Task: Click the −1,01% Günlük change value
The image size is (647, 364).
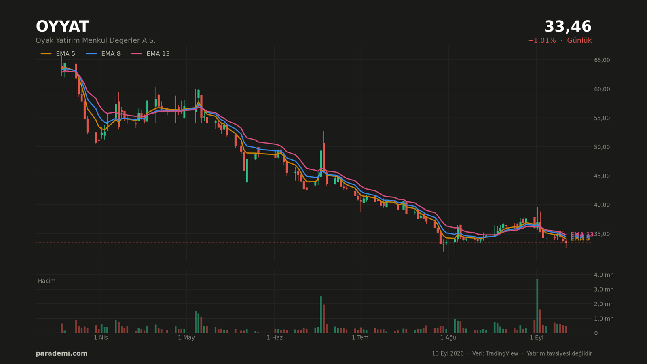Action: pyautogui.click(x=560, y=41)
